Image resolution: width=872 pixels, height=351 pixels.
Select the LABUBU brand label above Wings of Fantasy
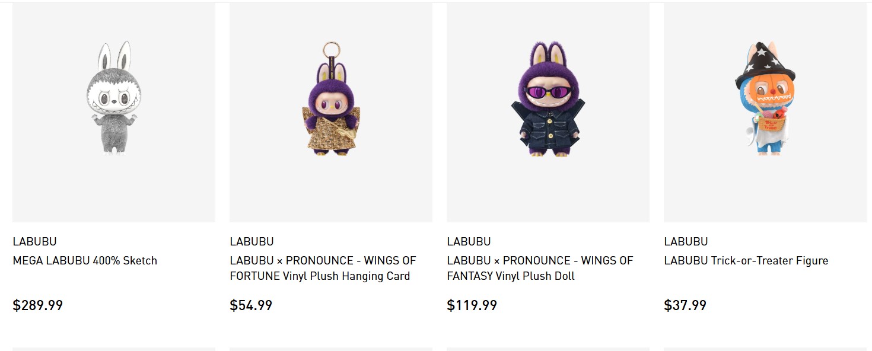click(469, 241)
